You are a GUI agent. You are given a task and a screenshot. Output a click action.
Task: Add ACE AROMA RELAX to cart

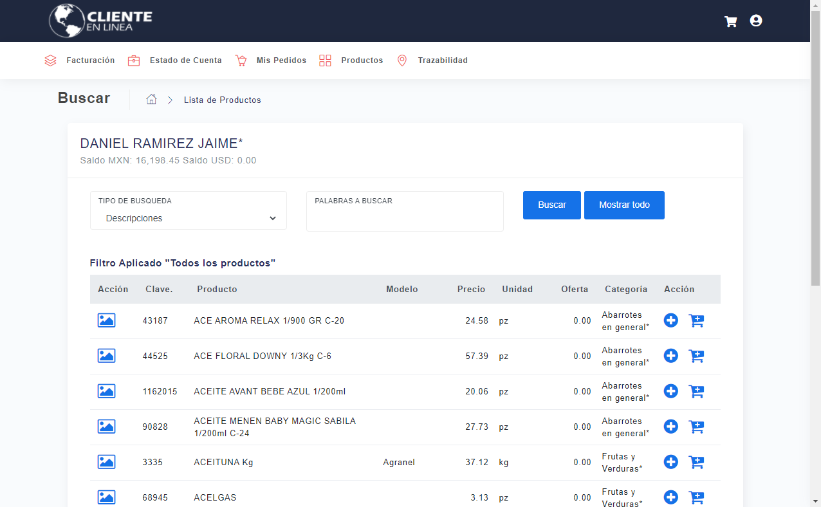pos(696,320)
